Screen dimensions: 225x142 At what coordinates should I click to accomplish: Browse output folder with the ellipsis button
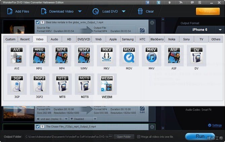111,137
